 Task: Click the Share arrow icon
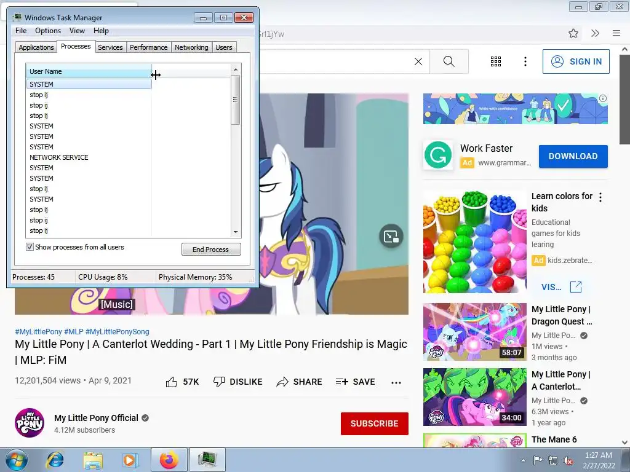[282, 382]
